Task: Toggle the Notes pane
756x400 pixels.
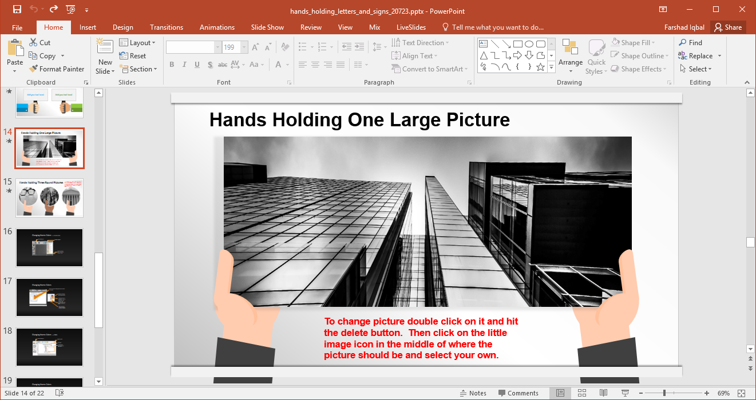Action: (473, 393)
